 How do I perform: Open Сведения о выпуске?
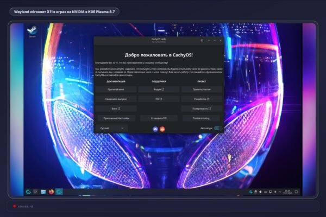(x=116, y=99)
